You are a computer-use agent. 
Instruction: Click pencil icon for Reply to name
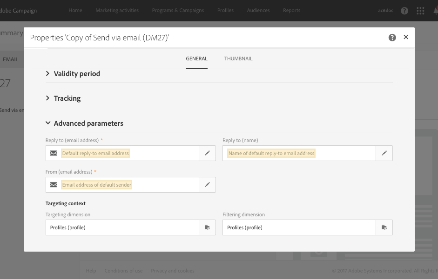point(384,153)
